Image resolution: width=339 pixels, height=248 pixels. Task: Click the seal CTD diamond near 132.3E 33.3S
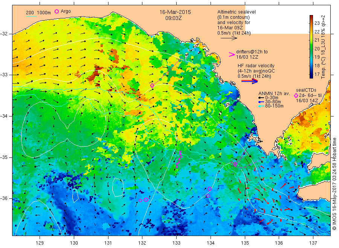pyautogui.click(x=152, y=85)
